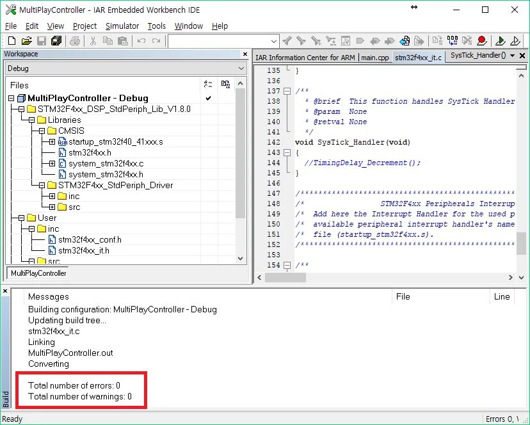Click the Redo arrow icon

click(156, 41)
